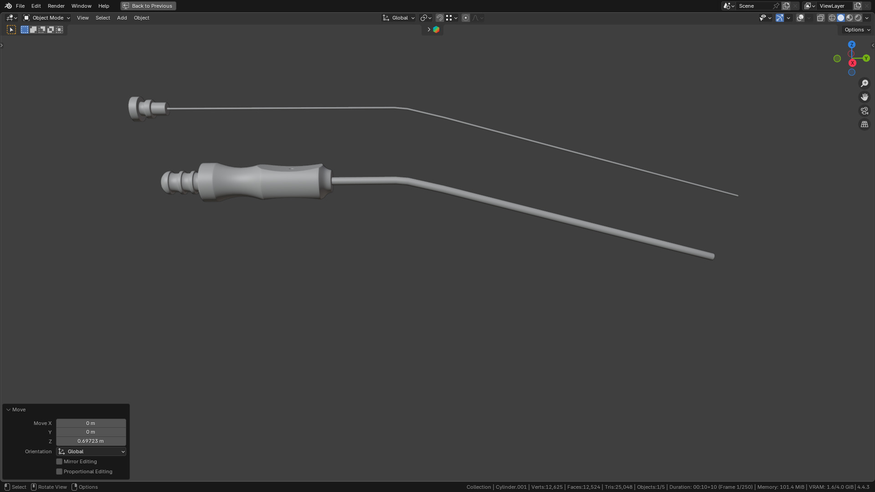Screen dimensions: 875x492
Task: Open the Window menu
Action: pos(81,6)
